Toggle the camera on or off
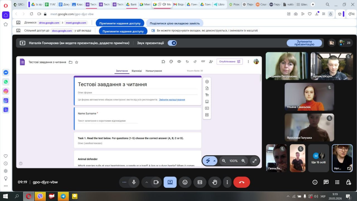The image size is (357, 201). click(156, 182)
